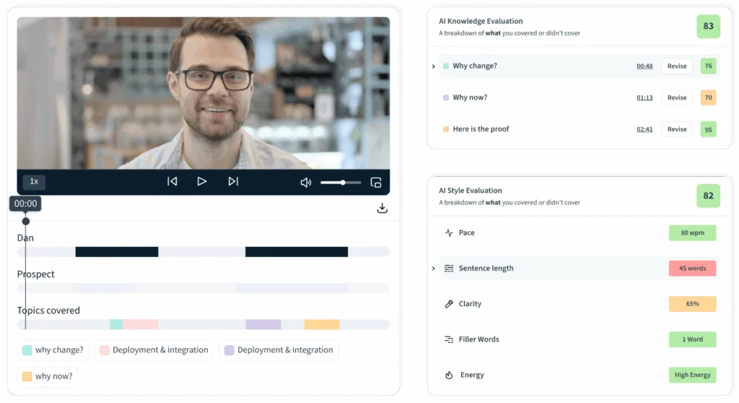The width and height of the screenshot is (739, 403).
Task: Click the 76 score badge
Action: (708, 66)
